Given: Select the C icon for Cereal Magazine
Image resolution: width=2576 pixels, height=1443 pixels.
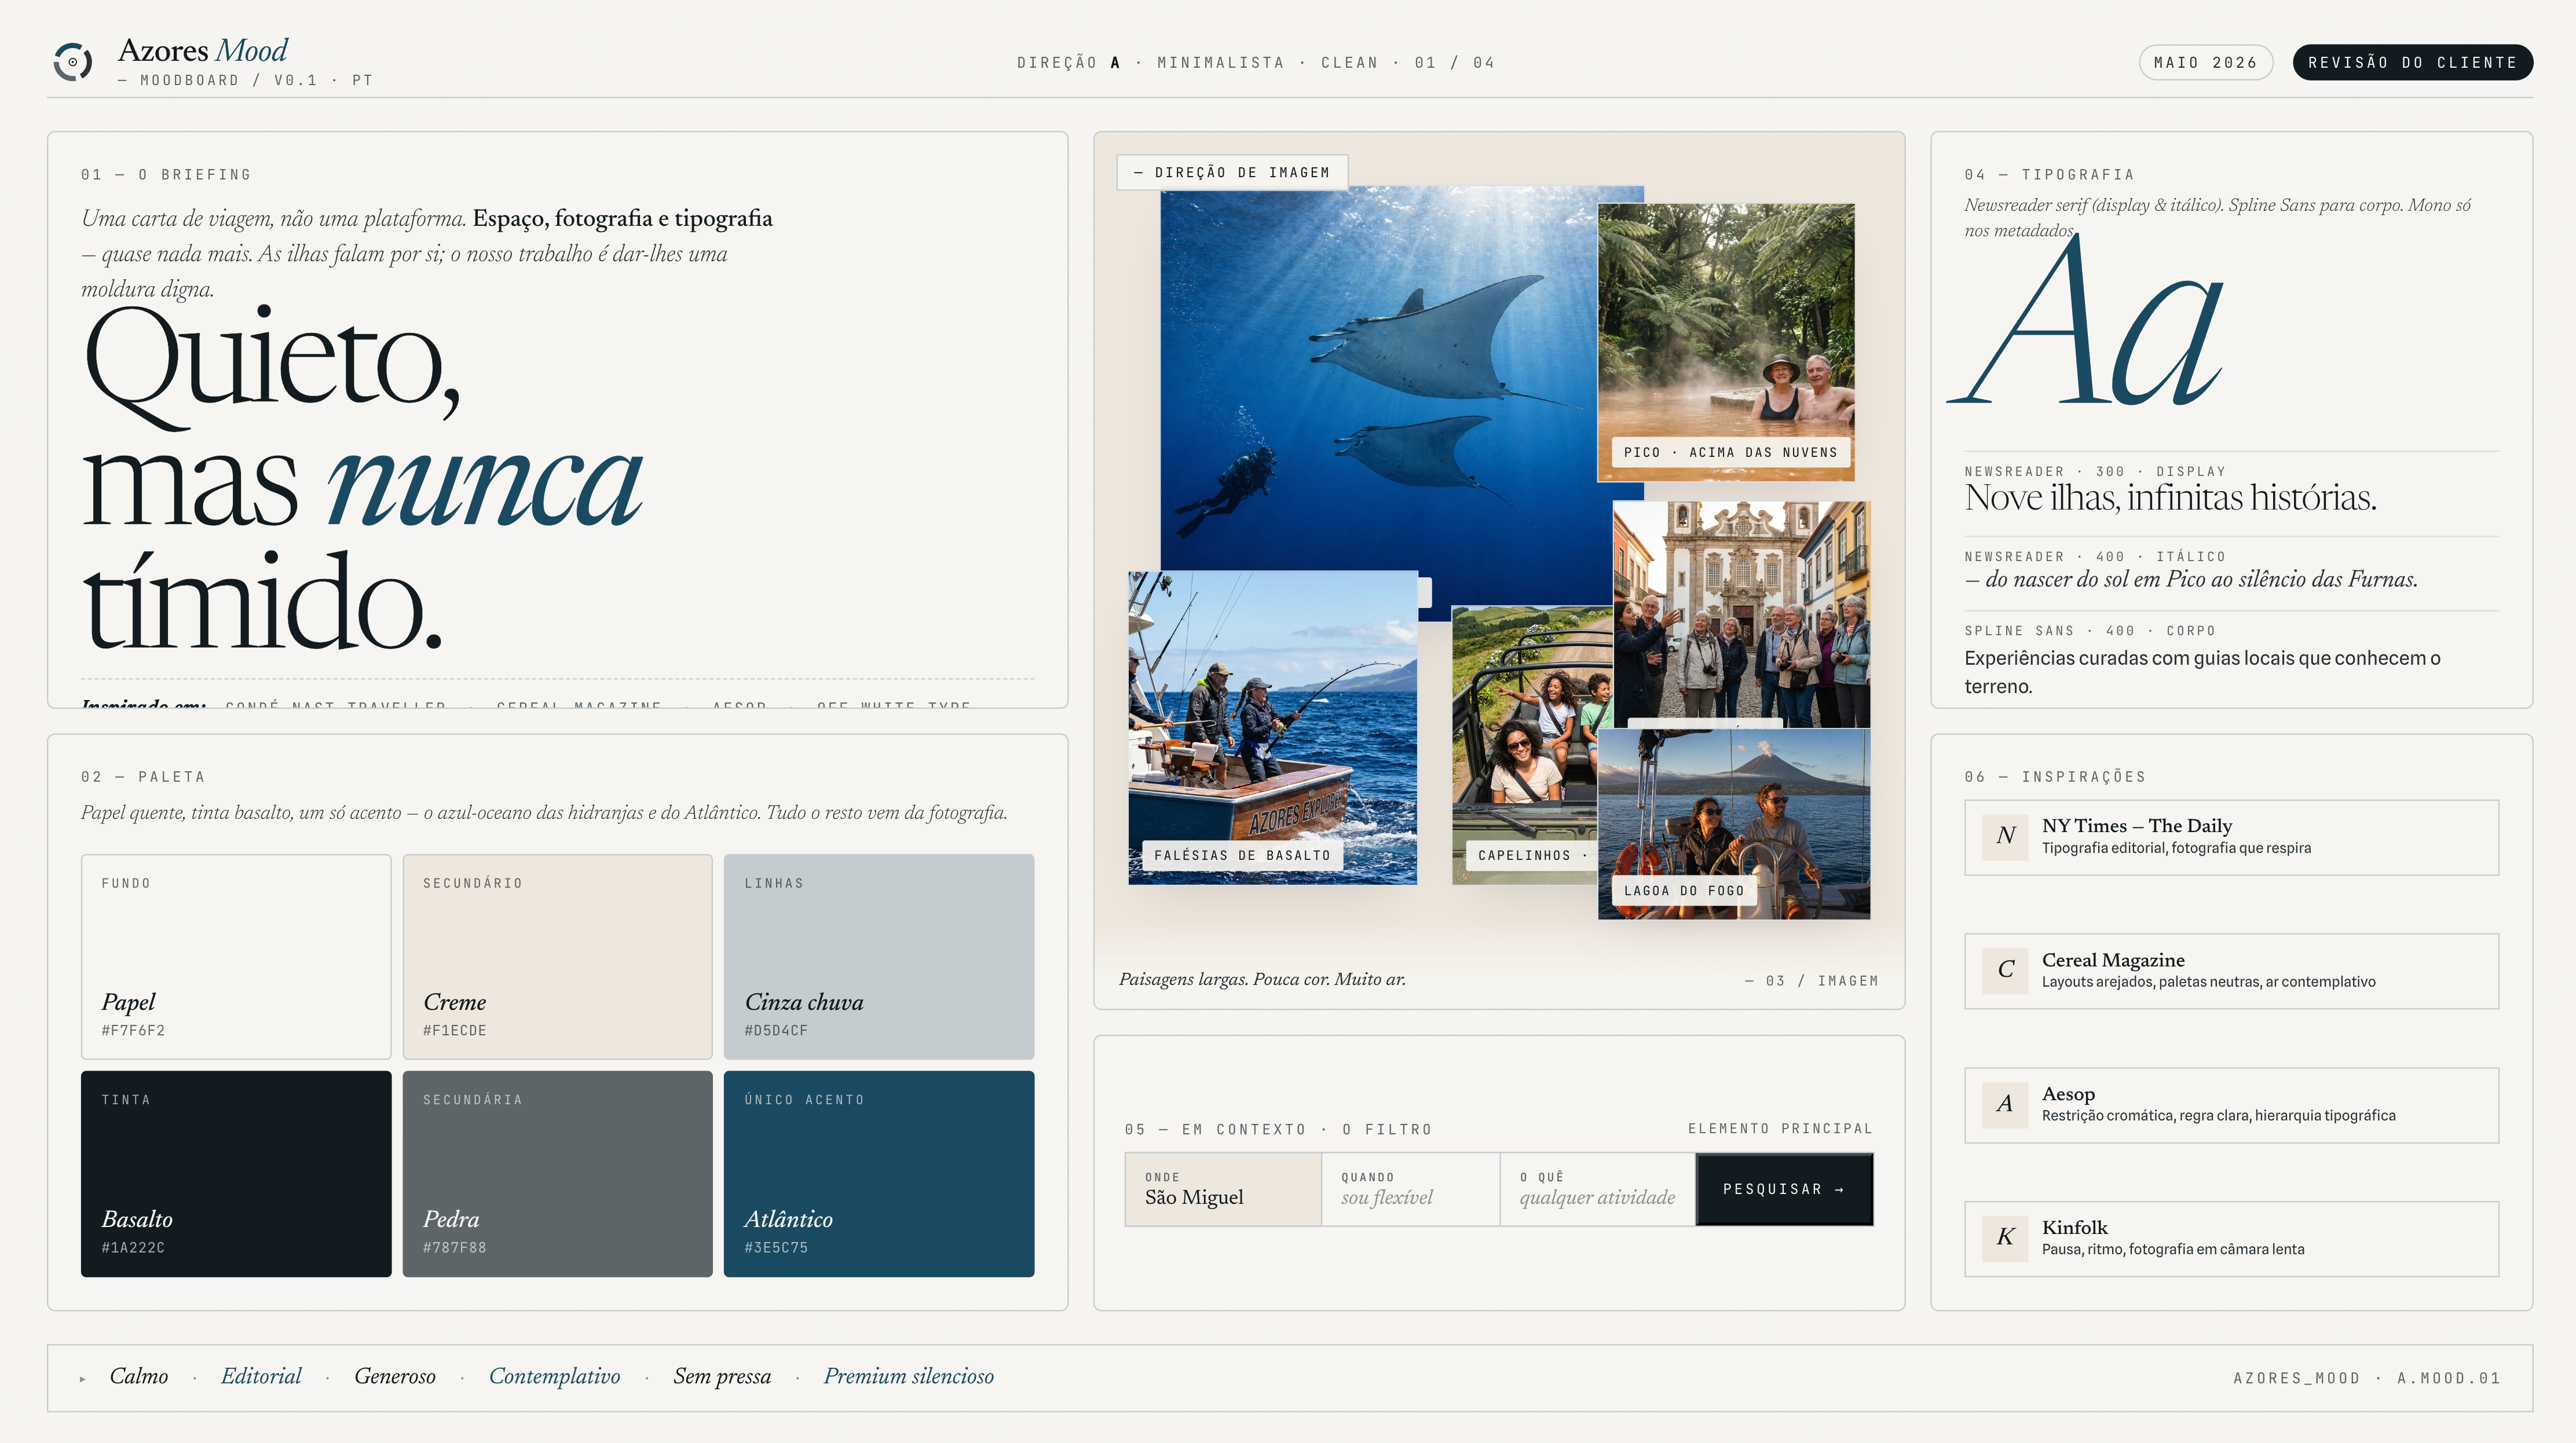Looking at the screenshot, I should pyautogui.click(x=2005, y=970).
